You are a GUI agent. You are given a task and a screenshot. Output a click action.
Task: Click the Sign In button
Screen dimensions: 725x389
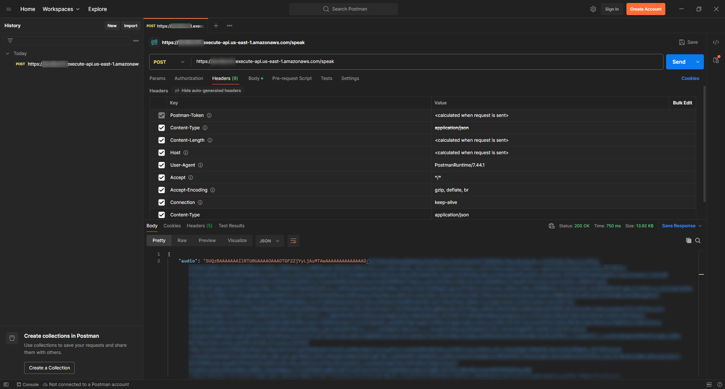pyautogui.click(x=612, y=9)
